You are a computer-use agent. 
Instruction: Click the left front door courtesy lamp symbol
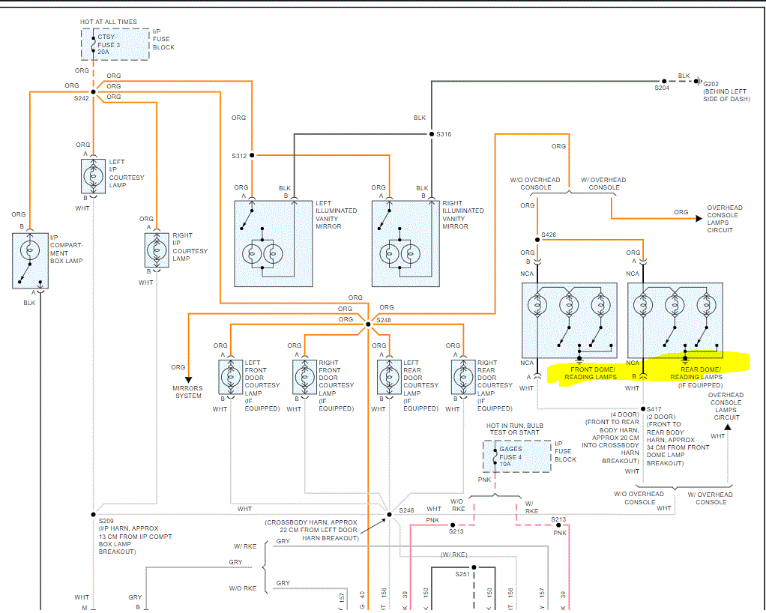pos(230,376)
